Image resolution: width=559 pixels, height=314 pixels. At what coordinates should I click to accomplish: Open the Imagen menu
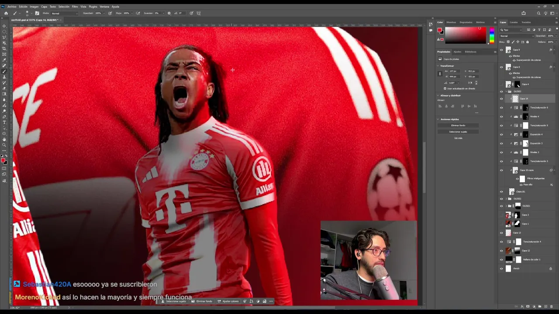[34, 7]
